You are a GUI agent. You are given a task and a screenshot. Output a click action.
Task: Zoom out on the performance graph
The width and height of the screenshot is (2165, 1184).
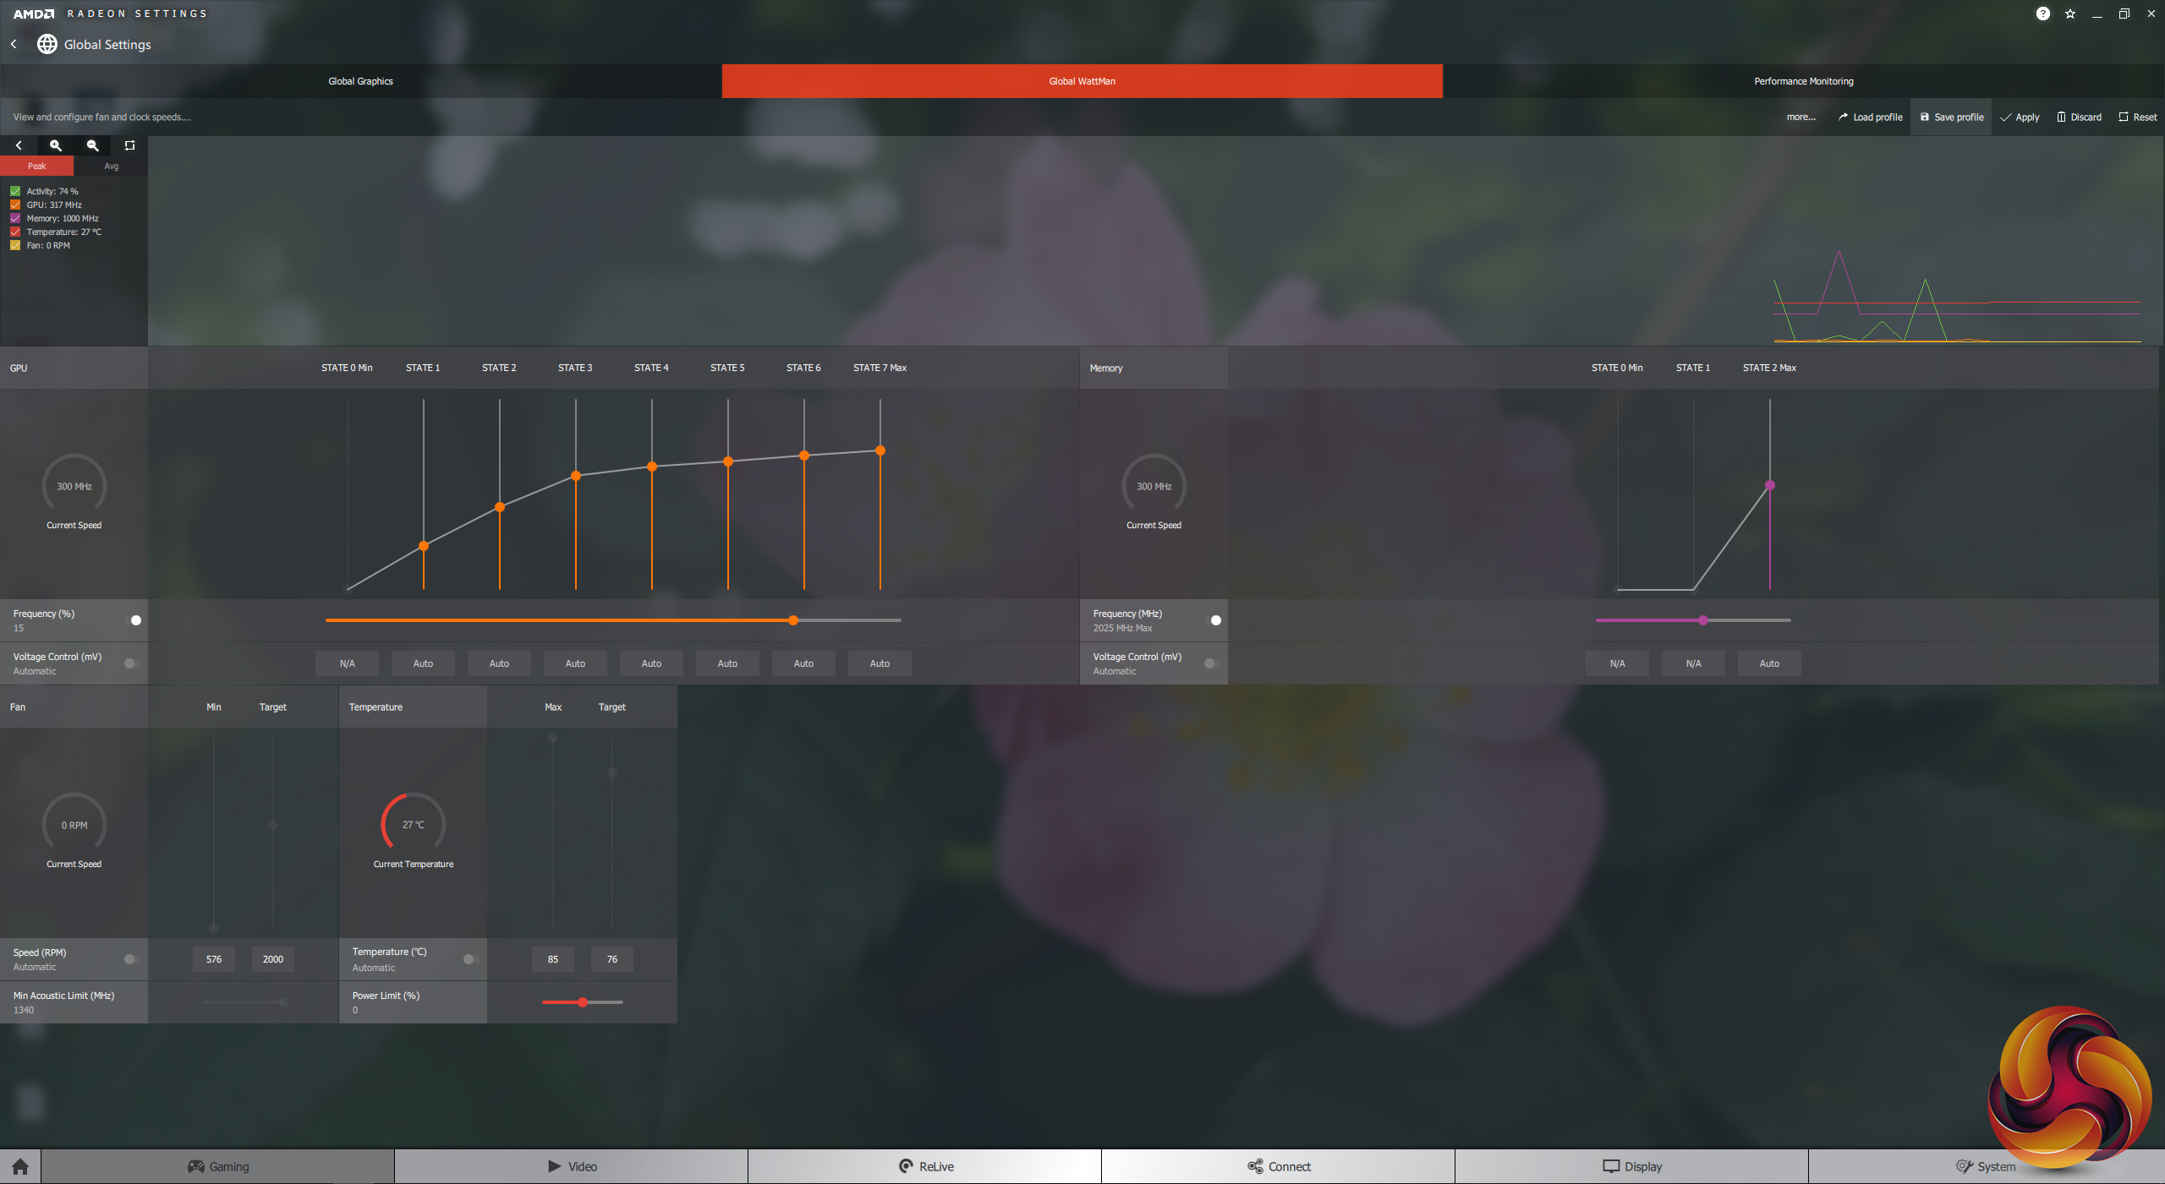coord(93,145)
